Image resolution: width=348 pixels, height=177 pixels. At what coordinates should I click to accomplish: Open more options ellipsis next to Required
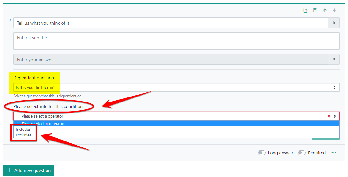pyautogui.click(x=334, y=152)
